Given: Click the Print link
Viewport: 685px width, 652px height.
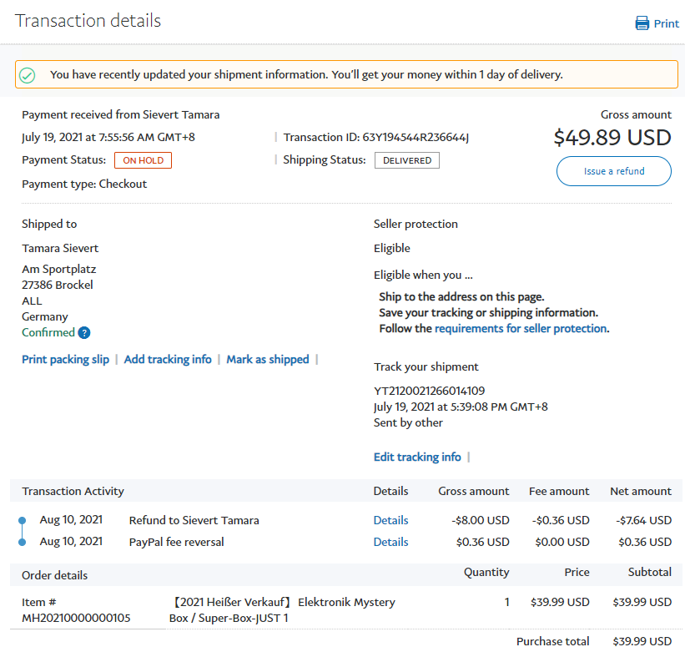Looking at the screenshot, I should (666, 23).
